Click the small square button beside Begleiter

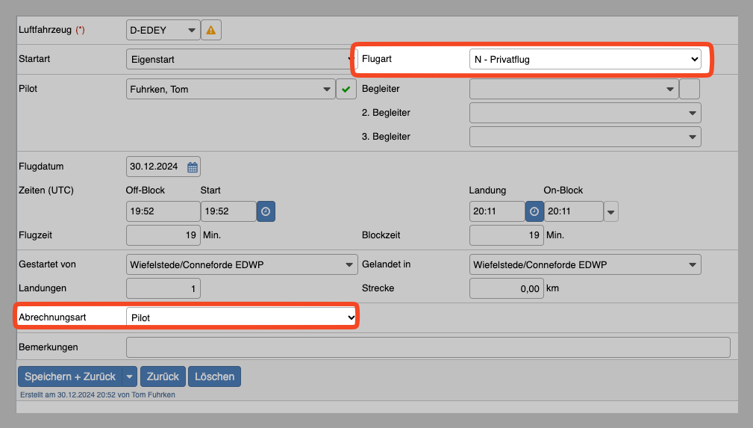(x=690, y=89)
